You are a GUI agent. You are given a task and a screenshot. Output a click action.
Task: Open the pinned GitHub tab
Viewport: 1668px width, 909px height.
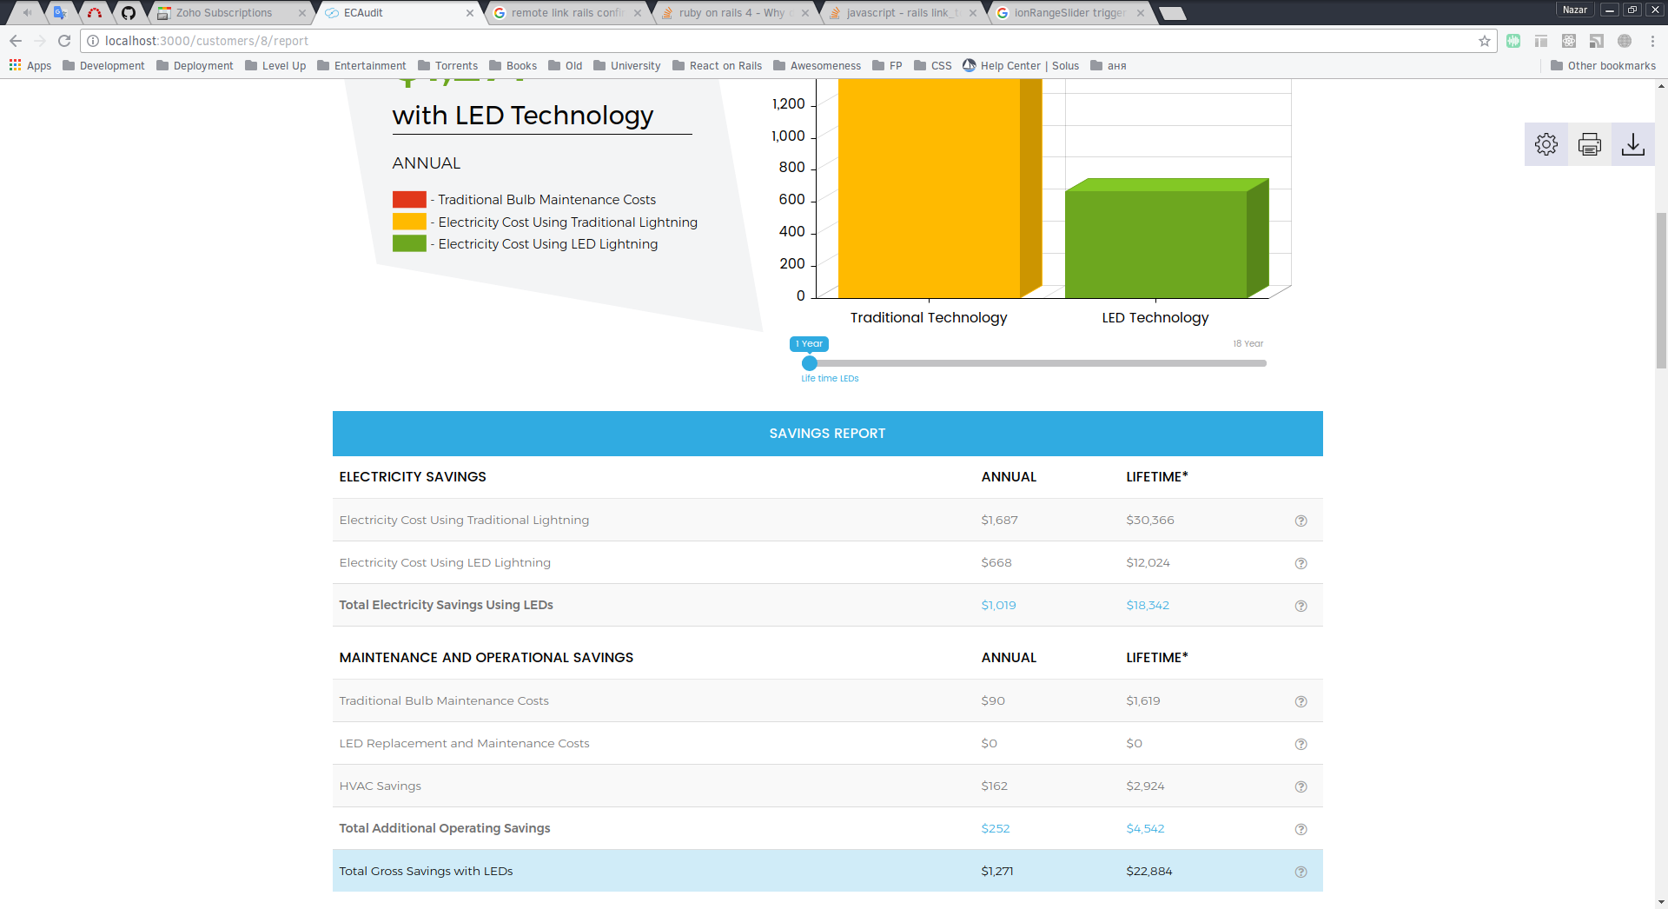point(128,13)
